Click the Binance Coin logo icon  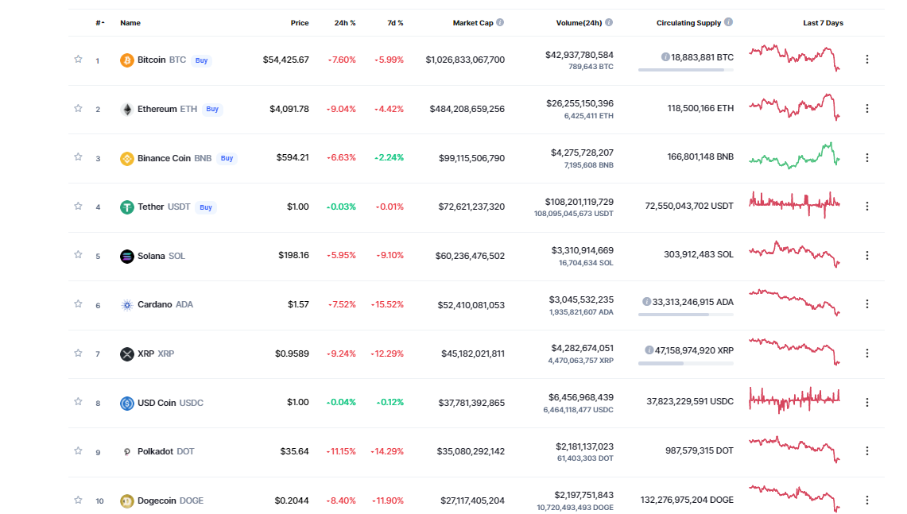[126, 158]
